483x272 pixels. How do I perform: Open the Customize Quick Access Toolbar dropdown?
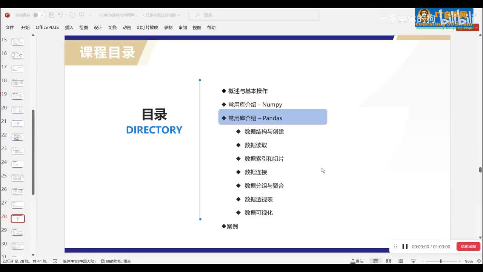tap(90, 15)
